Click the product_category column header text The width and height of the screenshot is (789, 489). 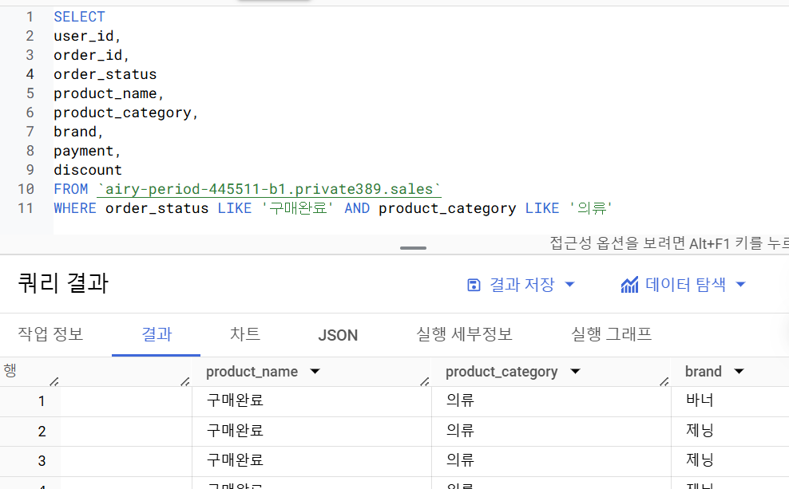(x=502, y=372)
